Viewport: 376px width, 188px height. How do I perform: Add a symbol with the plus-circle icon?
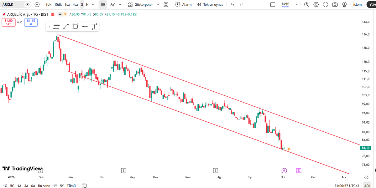click(37, 5)
